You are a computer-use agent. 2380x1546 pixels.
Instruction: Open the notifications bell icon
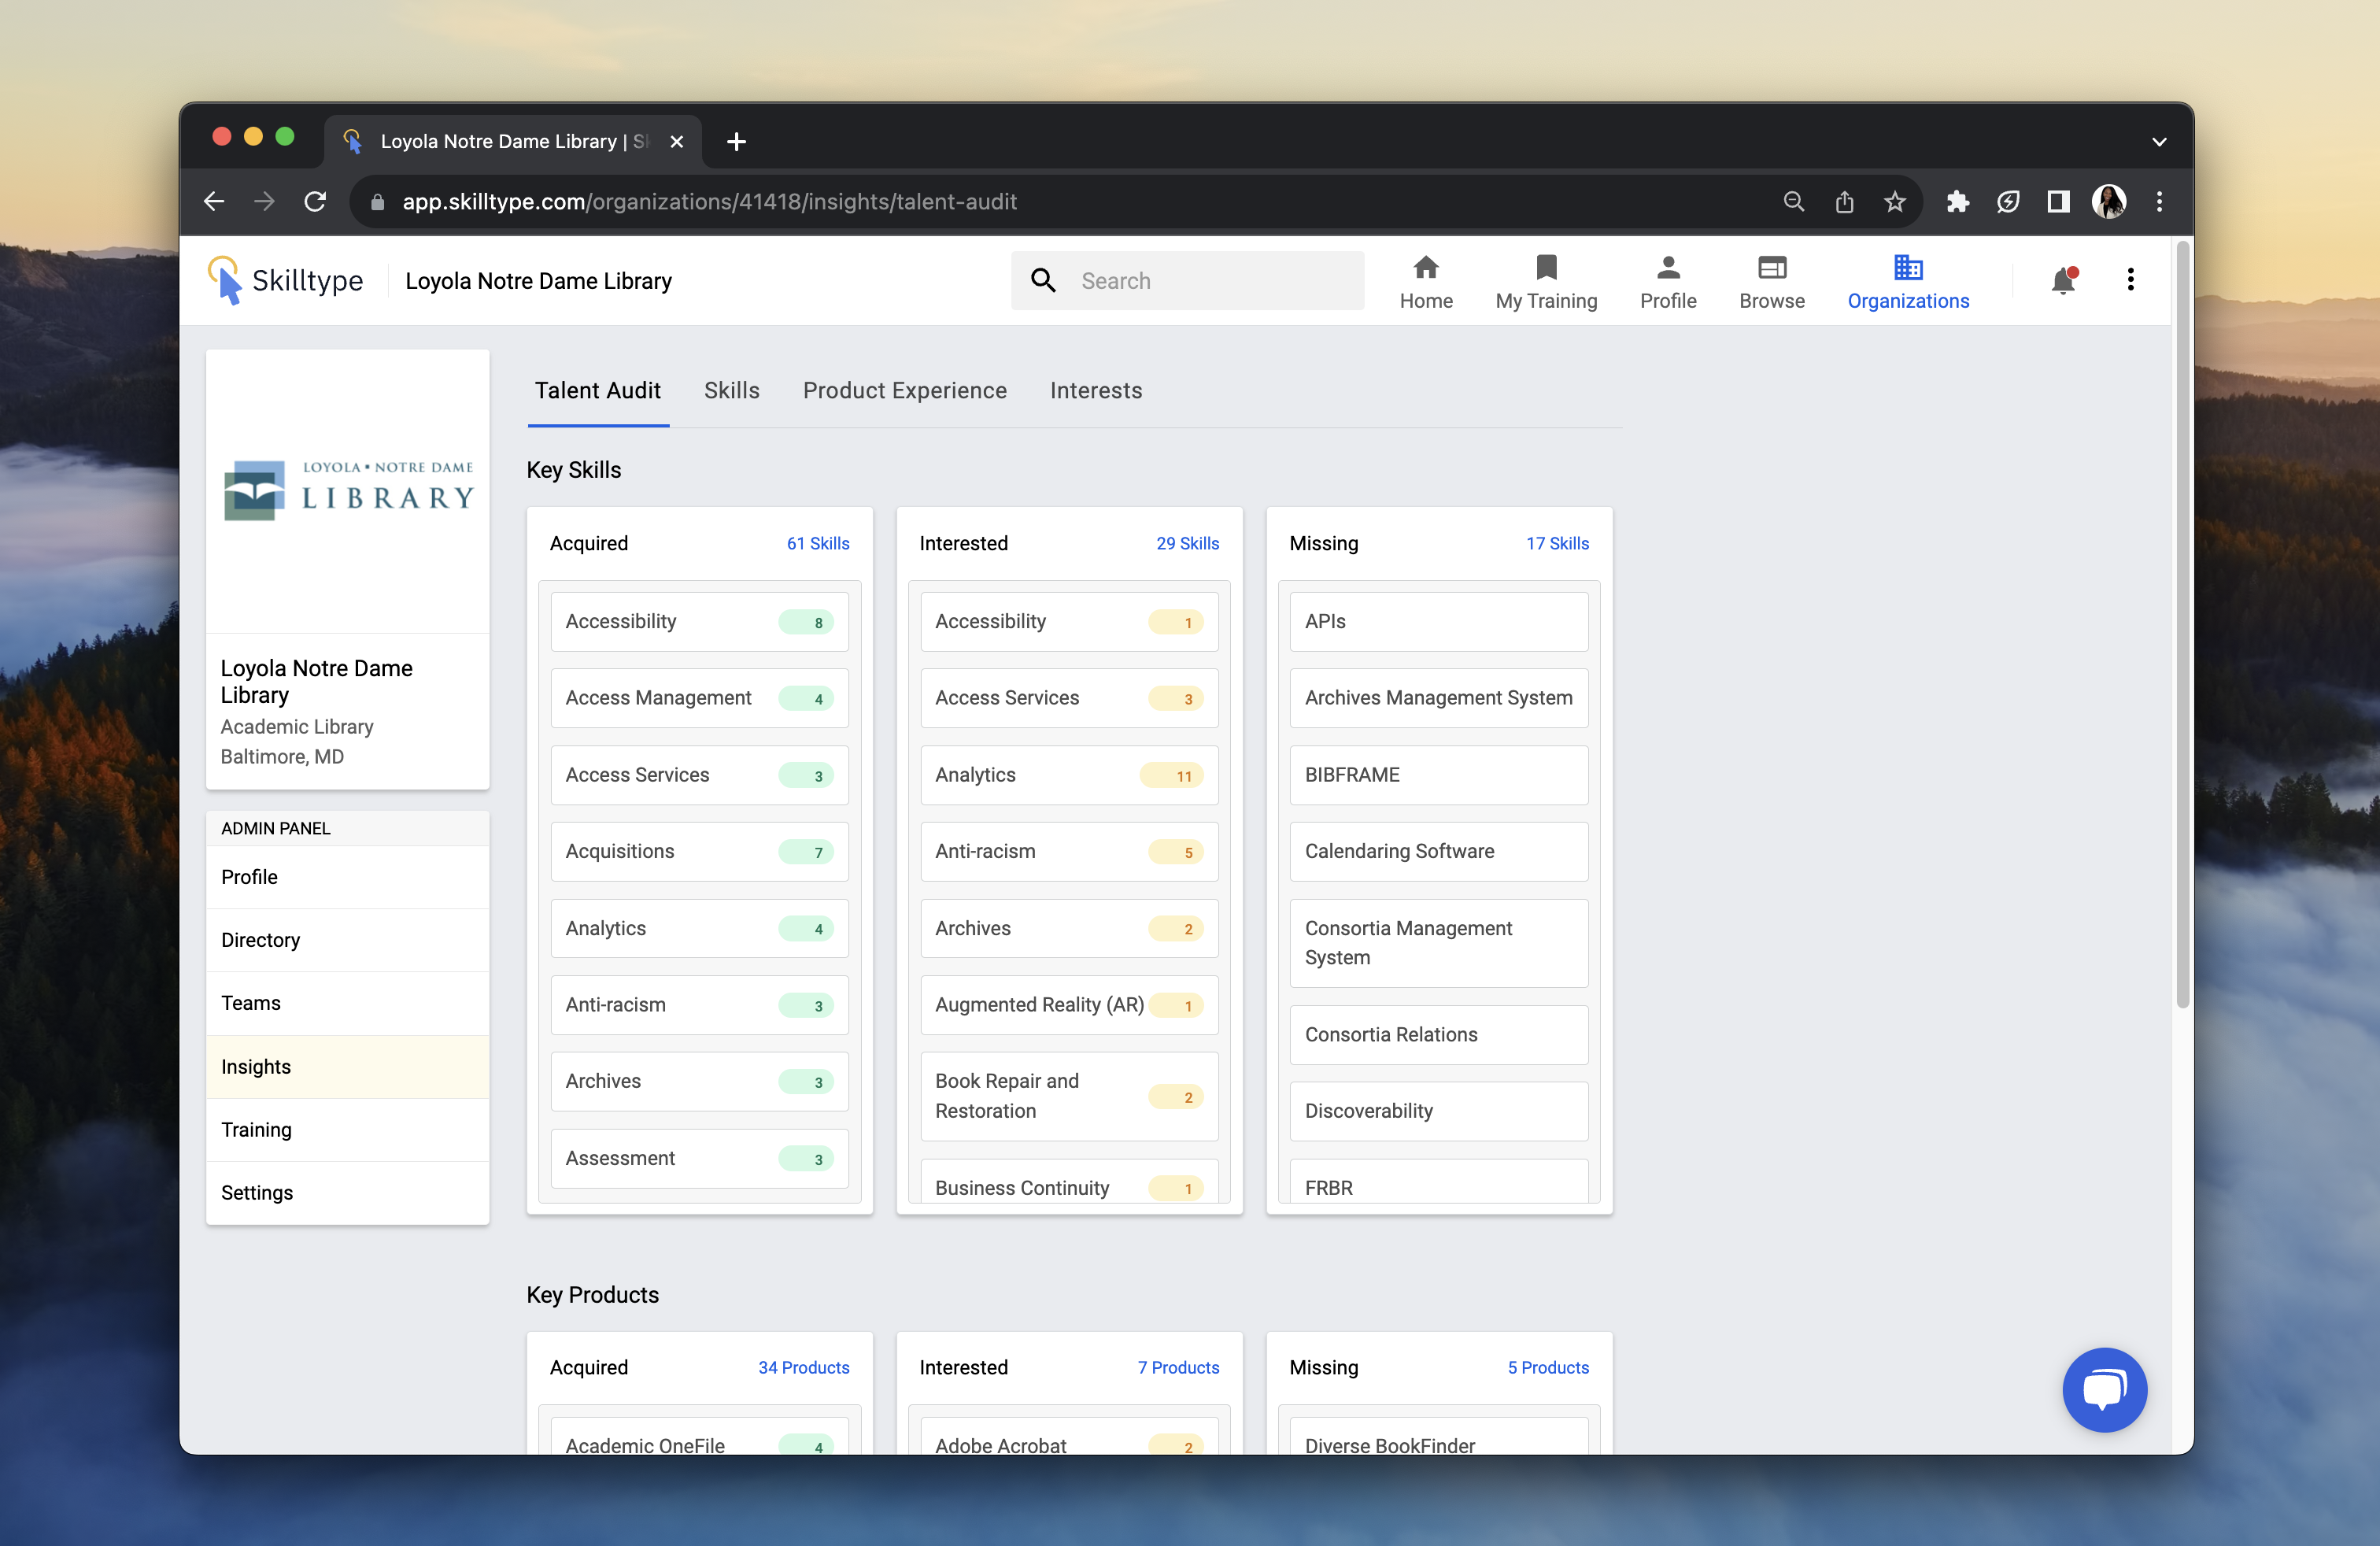click(x=2062, y=281)
